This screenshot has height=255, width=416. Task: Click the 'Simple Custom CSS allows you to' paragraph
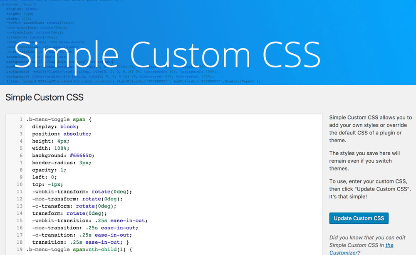click(370, 129)
